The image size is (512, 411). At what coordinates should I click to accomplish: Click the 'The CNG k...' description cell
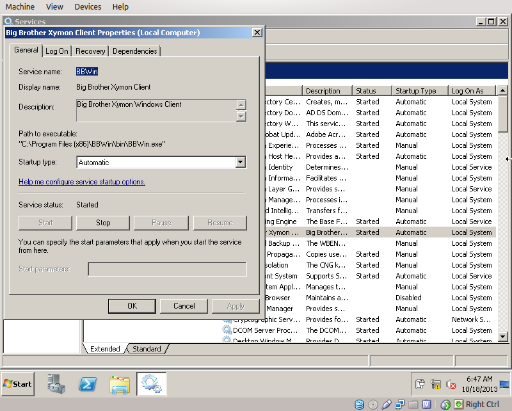[326, 265]
